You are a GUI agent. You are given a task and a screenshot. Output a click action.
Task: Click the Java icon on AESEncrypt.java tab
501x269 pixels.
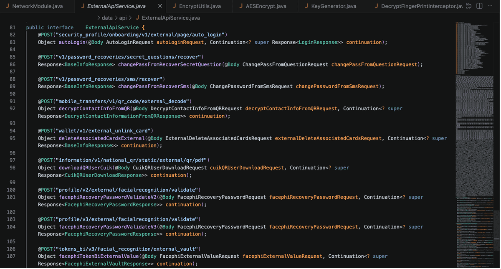[x=241, y=6]
